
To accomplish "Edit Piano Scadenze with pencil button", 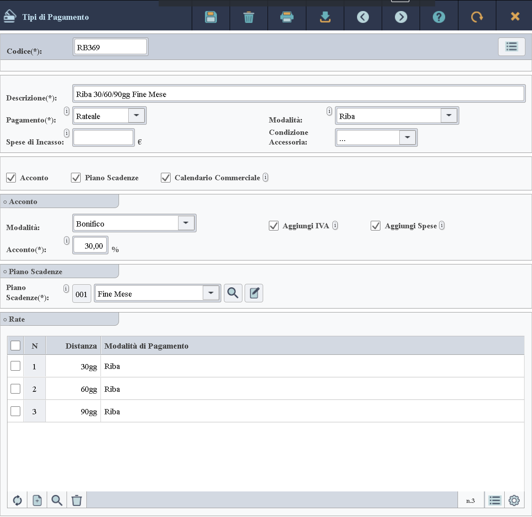I will point(254,293).
